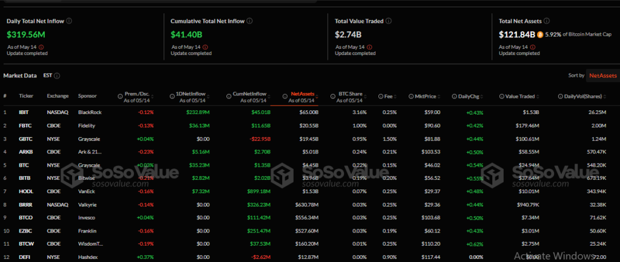Screen dimensions: 620x262
Task: Toggle sort arrows on DailyVol(Shares) column
Action: pyautogui.click(x=605, y=97)
